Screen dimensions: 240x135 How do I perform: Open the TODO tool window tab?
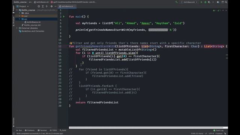[x=53, y=130]
